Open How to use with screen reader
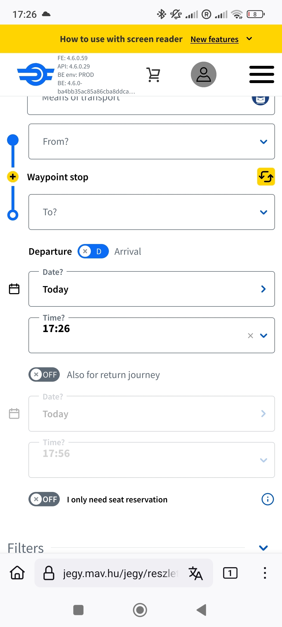Screen dimensions: 282x627 121,39
